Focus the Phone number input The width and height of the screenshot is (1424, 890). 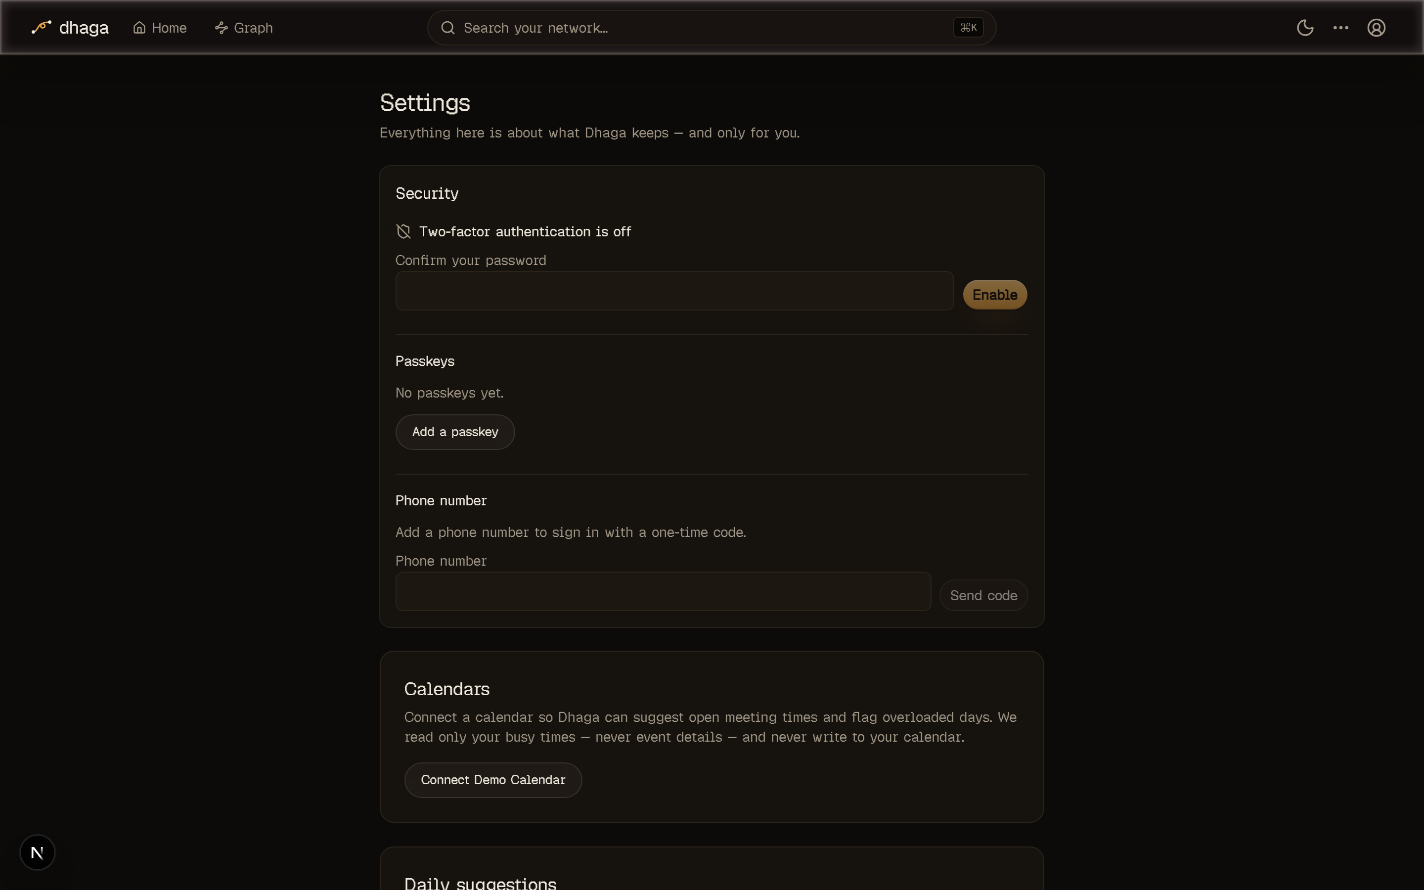[663, 591]
